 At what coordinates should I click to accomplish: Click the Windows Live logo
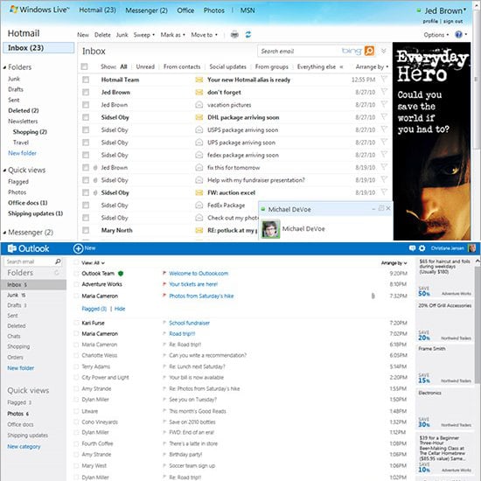point(39,10)
